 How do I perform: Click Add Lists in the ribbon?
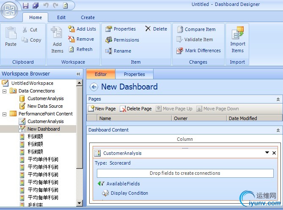pyautogui.click(x=82, y=29)
